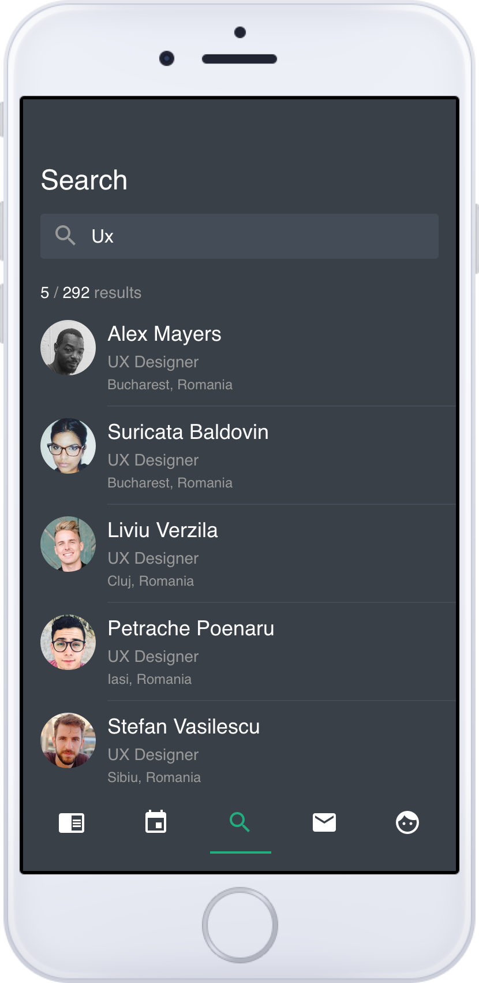Click the magnifier icon in search field
The width and height of the screenshot is (479, 983).
(65, 236)
